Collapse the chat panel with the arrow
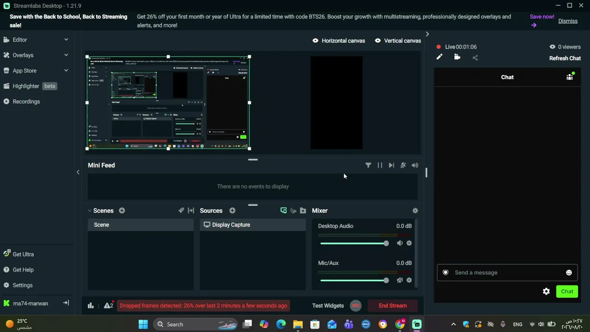 [427, 34]
